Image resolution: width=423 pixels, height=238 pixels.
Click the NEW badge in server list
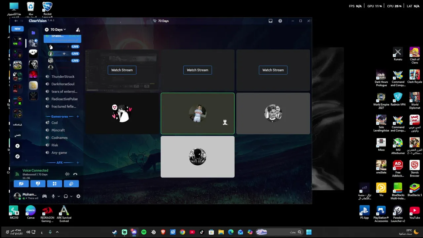point(17,29)
